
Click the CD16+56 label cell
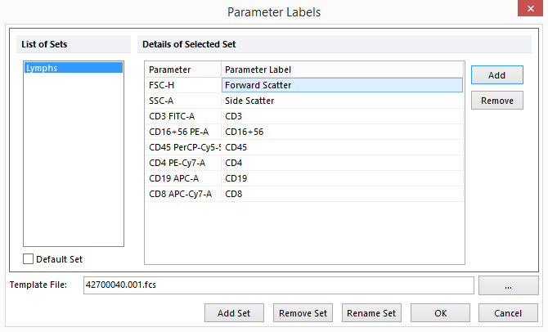tap(342, 132)
